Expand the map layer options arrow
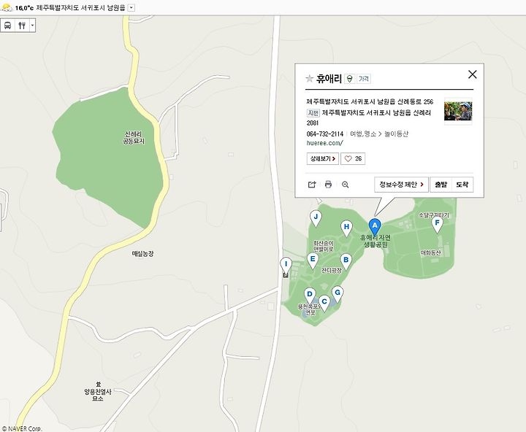 click(x=33, y=26)
